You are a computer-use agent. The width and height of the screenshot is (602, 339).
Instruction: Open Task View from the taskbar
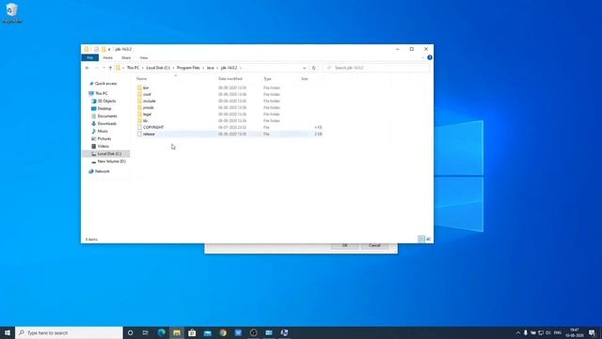click(146, 332)
